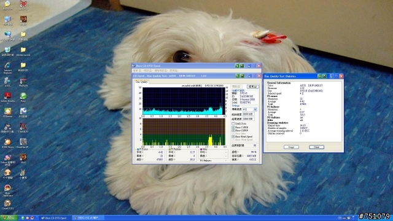Click the start position MB input field
The image size is (393, 221).
(x=249, y=114)
